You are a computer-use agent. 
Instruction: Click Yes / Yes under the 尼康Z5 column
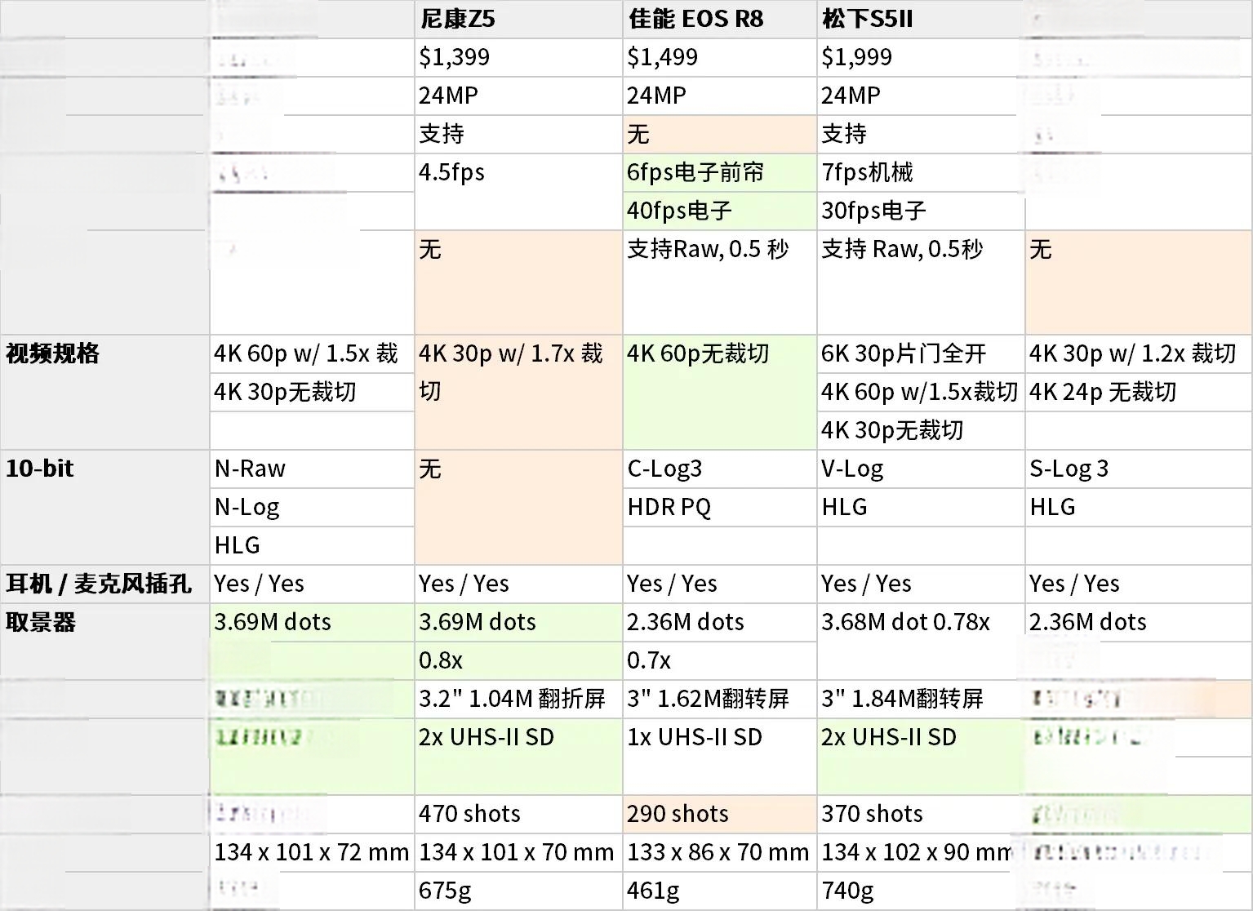tap(518, 584)
